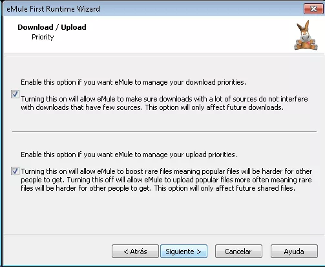
Task: Toggle the upload priorities checkbox
Action: coord(15,171)
